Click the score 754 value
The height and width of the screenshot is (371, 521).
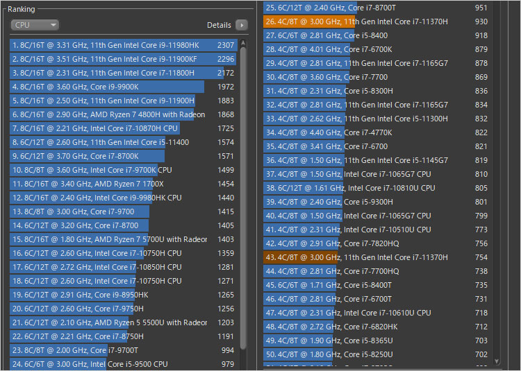tap(481, 257)
